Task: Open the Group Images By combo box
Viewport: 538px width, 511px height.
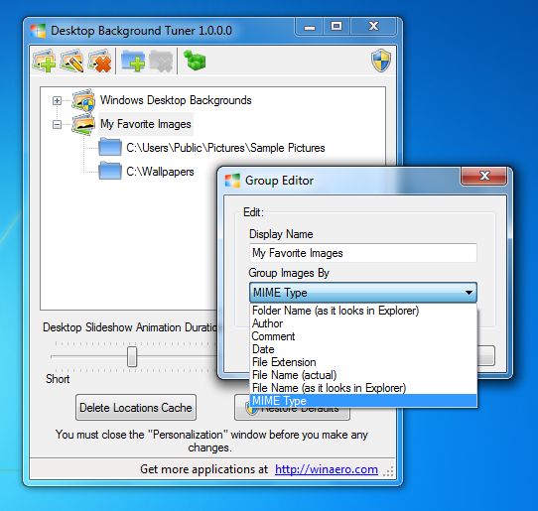Action: [363, 293]
